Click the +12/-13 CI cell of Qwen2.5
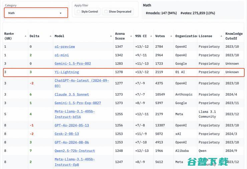 [142, 151]
